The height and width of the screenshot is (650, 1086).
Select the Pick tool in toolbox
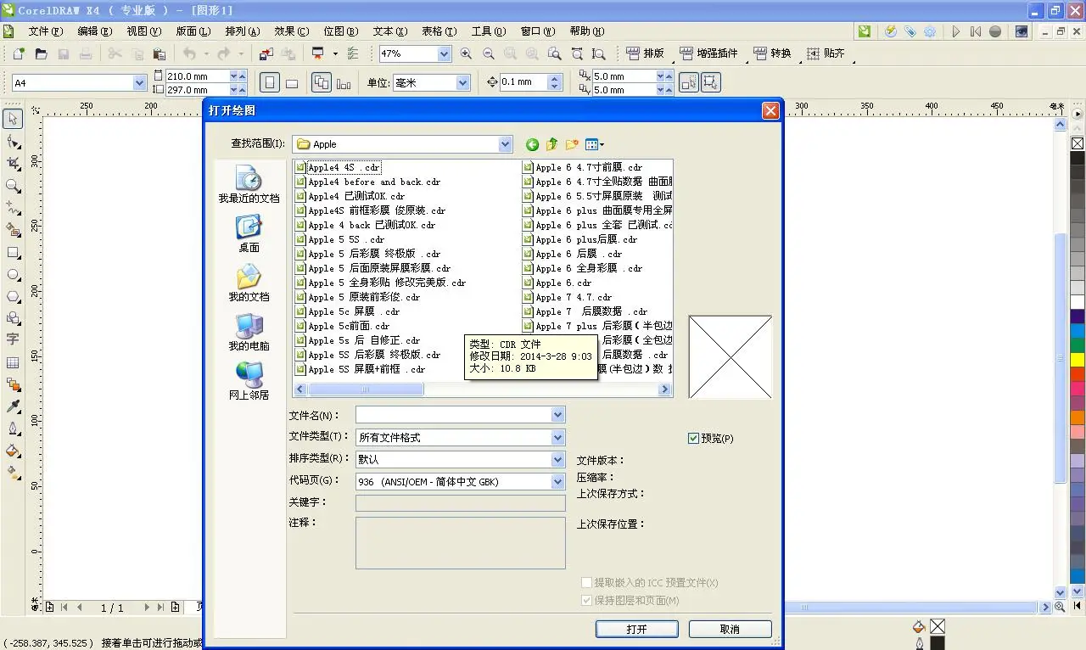coord(13,119)
